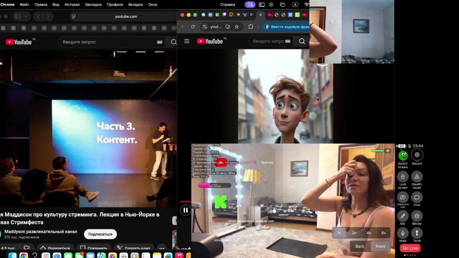Switch to the blue document tab
This screenshot has width=459, height=258.
click(x=290, y=15)
